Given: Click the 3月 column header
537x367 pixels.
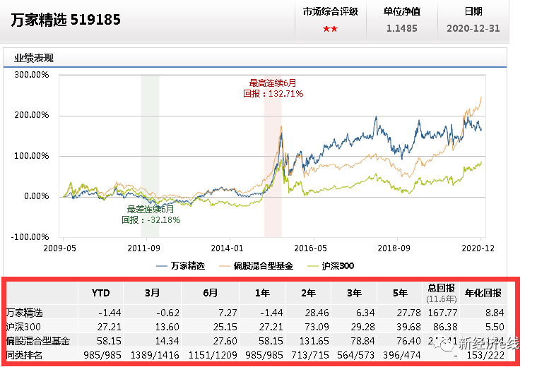Looking at the screenshot, I should point(153,294).
